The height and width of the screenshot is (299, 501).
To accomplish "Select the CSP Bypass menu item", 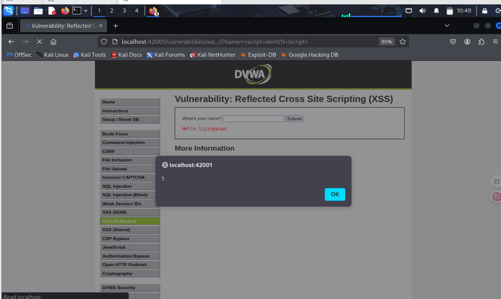I will [x=130, y=238].
